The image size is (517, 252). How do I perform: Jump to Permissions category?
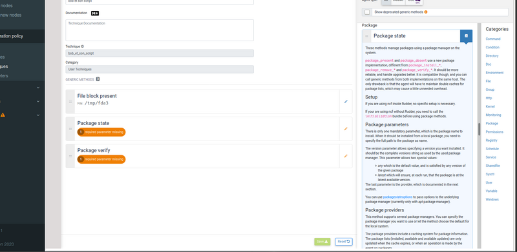click(x=494, y=132)
